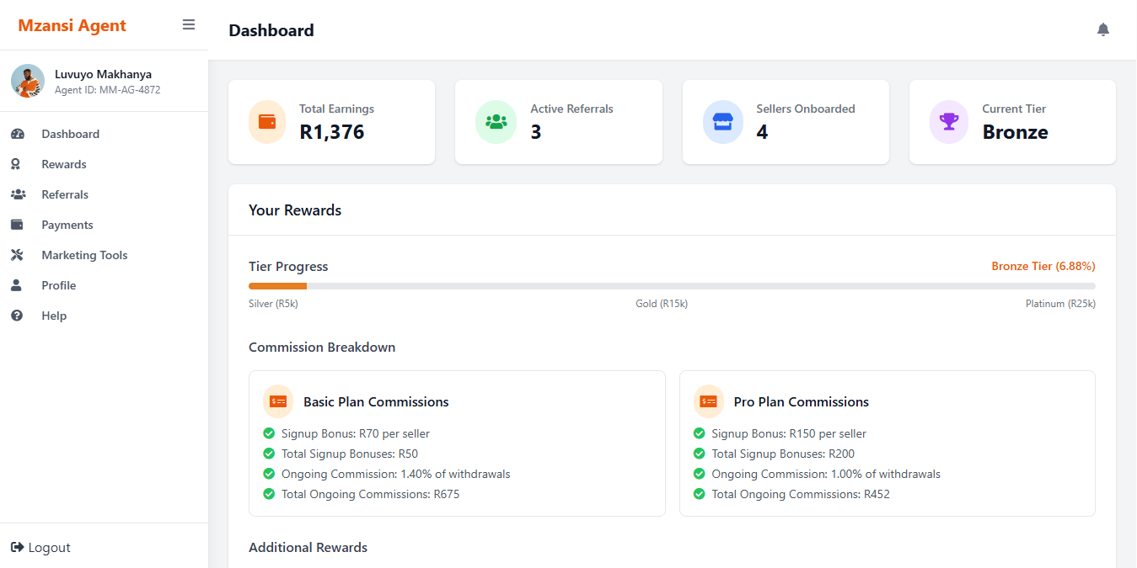Screen dimensions: 1137x568
Task: Click the Total Earnings wallet icon
Action: 268,122
